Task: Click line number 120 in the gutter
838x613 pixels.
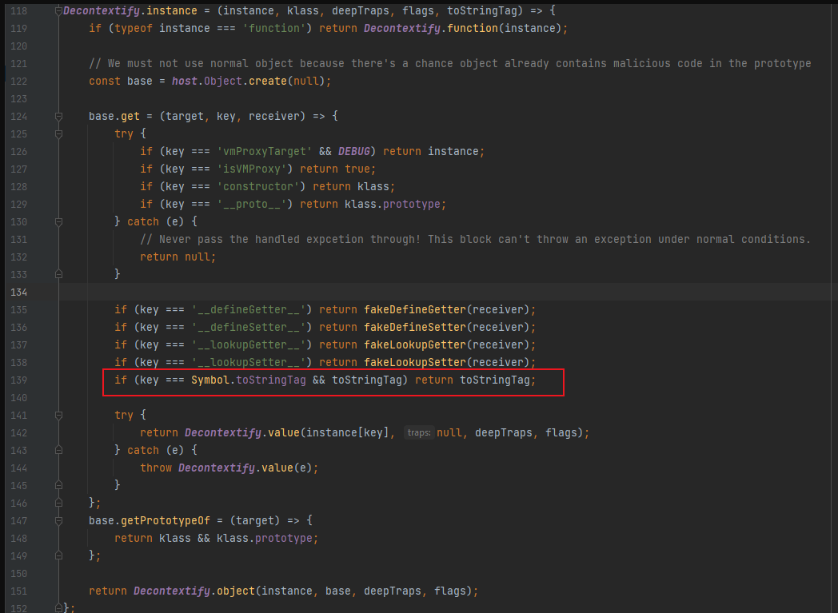Action: click(18, 46)
